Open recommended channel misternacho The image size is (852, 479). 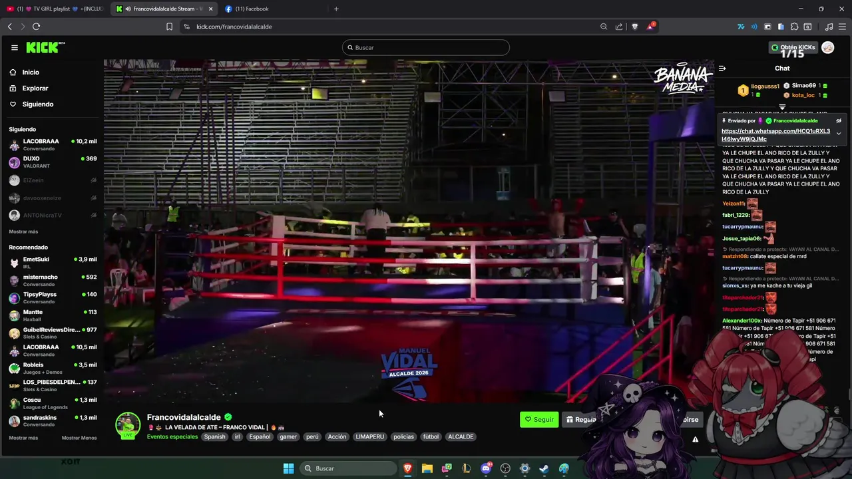coord(53,280)
